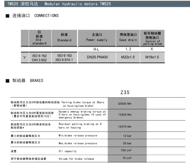This screenshot has width=190, height=168.
Task: Click the Case drain column header
Action: pyautogui.click(x=128, y=38)
